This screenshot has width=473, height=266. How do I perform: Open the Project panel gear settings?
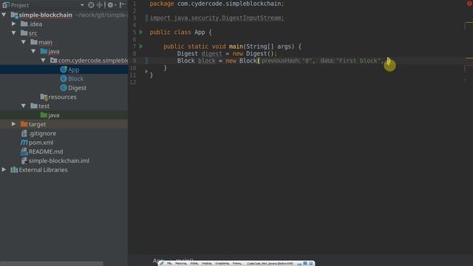coord(110,5)
